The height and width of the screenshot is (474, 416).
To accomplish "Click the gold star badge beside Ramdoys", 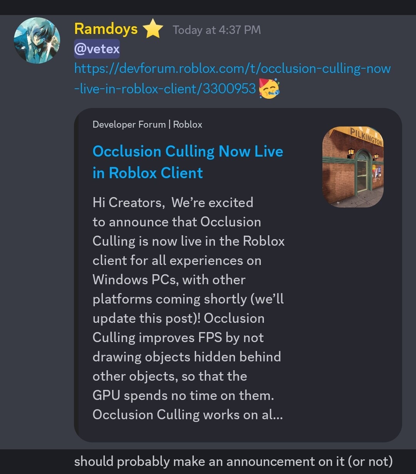I will [x=153, y=29].
